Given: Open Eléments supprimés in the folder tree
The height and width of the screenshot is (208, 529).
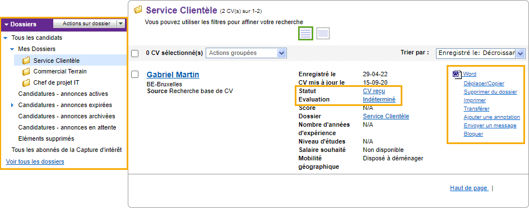Looking at the screenshot, I should click(46, 138).
